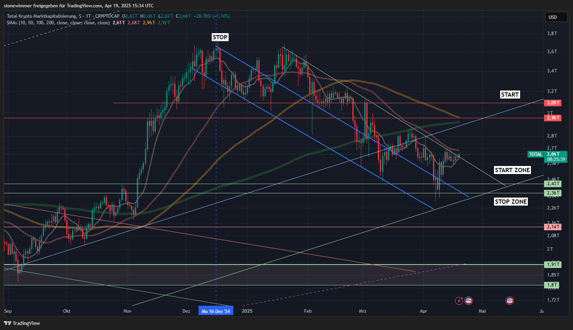
Task: Click the red 2,96T price label
Action: (x=553, y=118)
